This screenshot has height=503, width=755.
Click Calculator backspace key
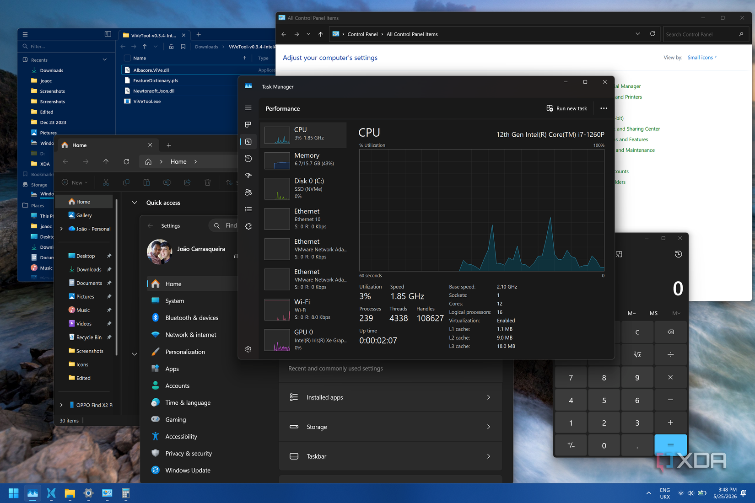670,332
